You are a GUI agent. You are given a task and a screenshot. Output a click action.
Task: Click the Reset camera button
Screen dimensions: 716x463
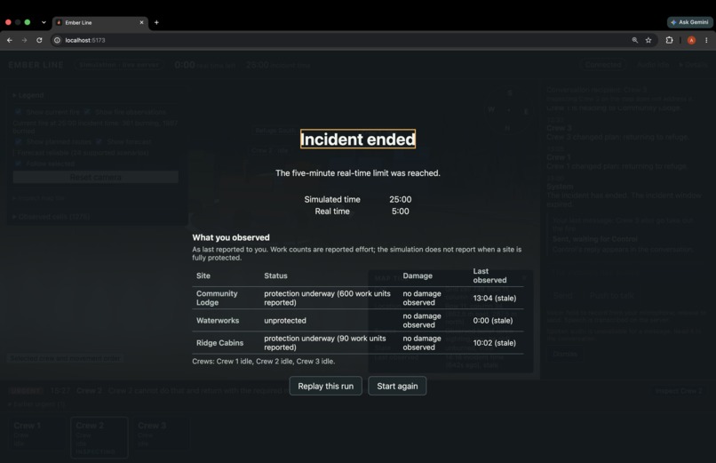coord(95,177)
